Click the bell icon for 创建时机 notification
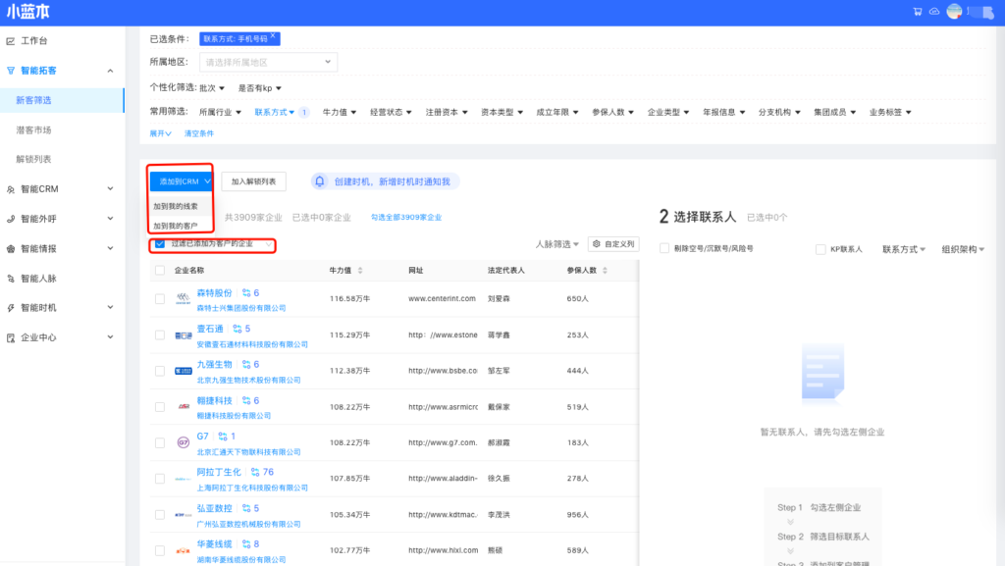Viewport: 1005px width, 566px height. click(320, 181)
